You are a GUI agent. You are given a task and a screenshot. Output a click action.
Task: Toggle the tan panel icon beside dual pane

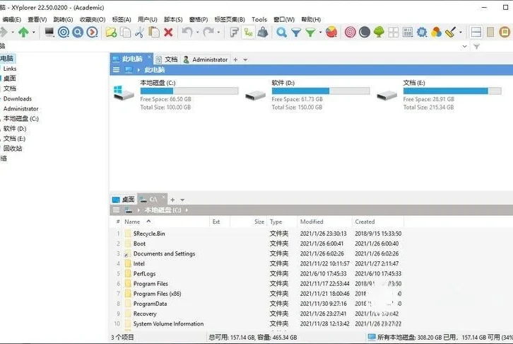click(490, 32)
